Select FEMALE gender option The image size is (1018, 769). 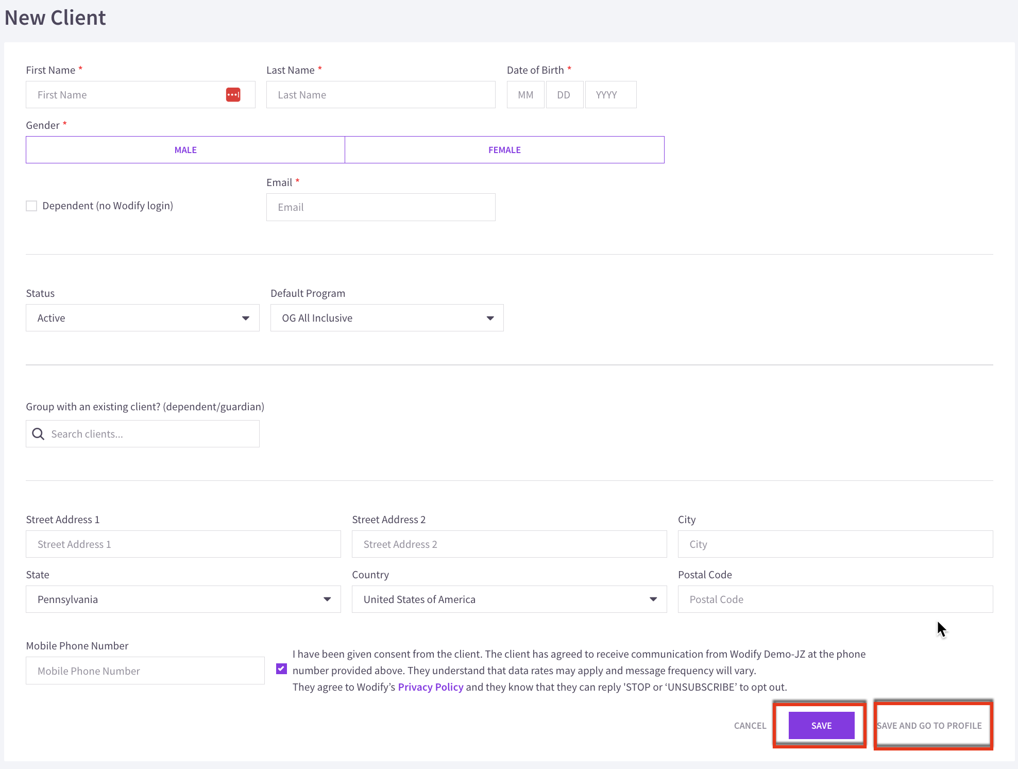click(504, 150)
